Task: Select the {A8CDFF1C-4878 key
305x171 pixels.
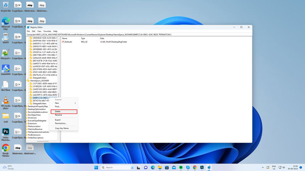Action: pos(45,95)
